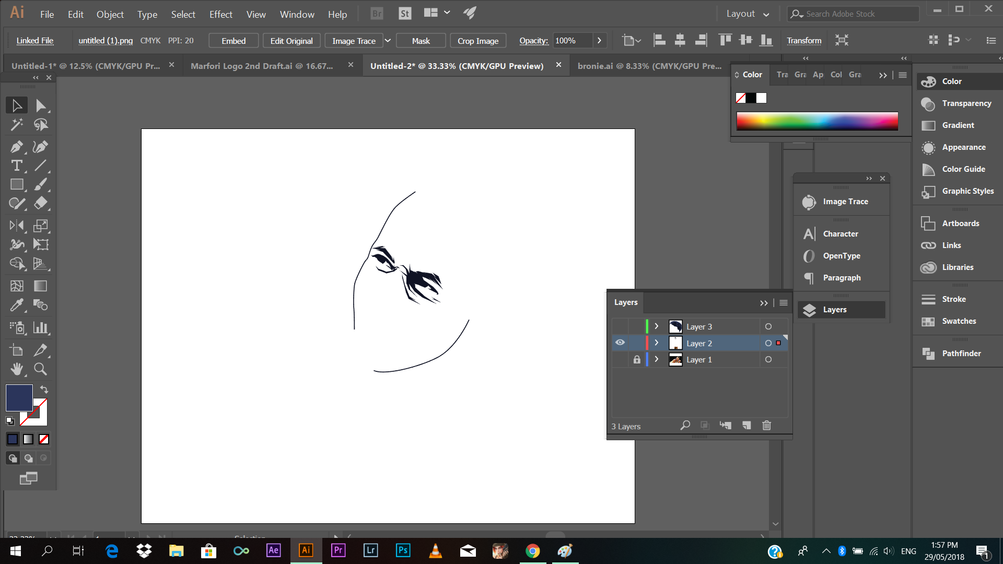Click Search Adobe Stock field
The width and height of the screenshot is (1003, 564).
click(854, 14)
